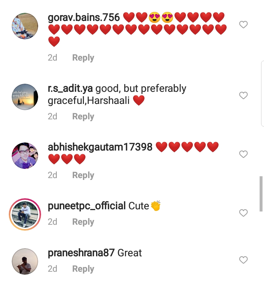View abhishekgautam17398's profile avatar

point(25,156)
